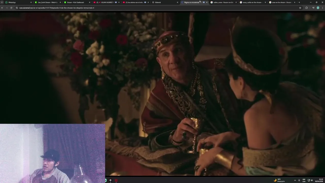The image size is (325, 183).
Task: Click the cuevana3 URL address bar
Action: pos(157,8)
